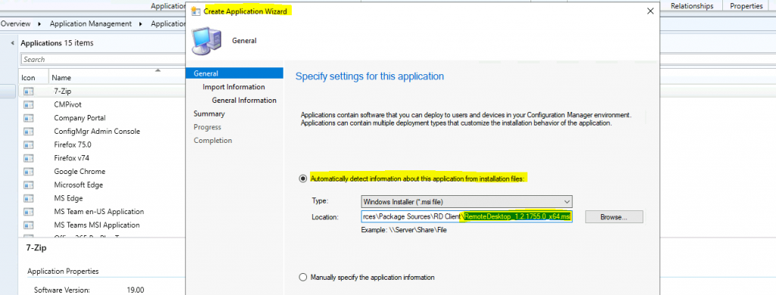Click the Firefox v74 row icon
Screen dimensions: 776x295
(28, 158)
